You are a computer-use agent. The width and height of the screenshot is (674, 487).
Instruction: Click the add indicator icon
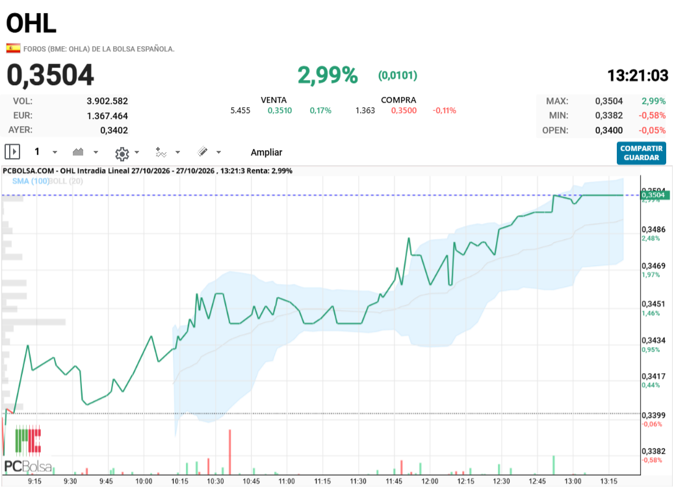pyautogui.click(x=161, y=152)
